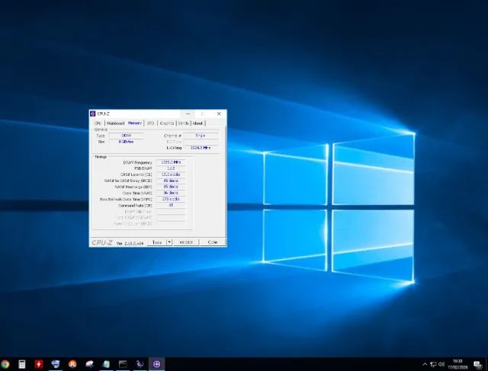Minimize the CPU-Z window

(188, 114)
